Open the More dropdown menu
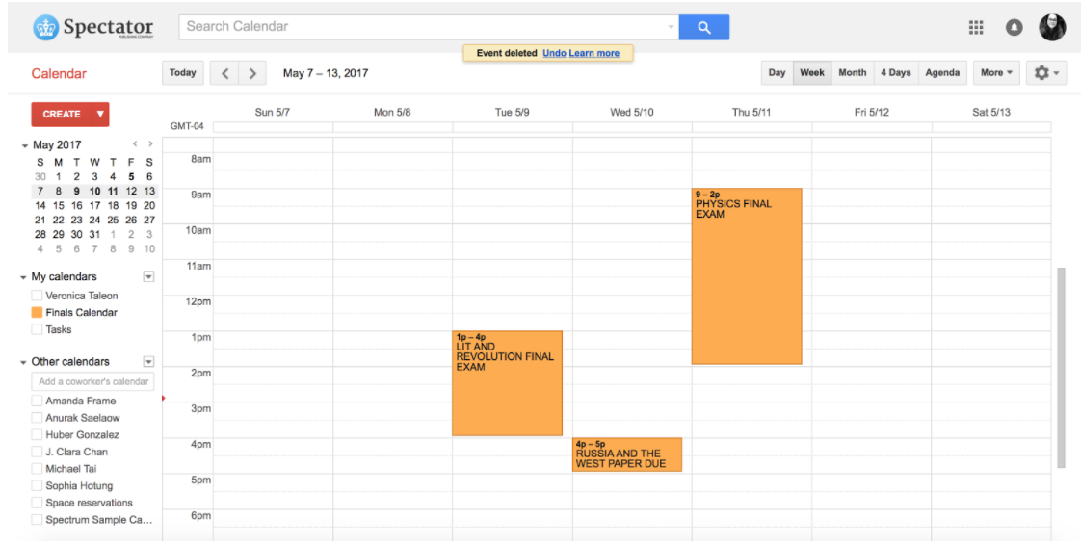This screenshot has width=1081, height=545. (996, 73)
